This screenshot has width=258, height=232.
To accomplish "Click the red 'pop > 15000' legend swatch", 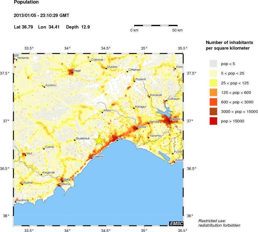I will pos(213,121).
